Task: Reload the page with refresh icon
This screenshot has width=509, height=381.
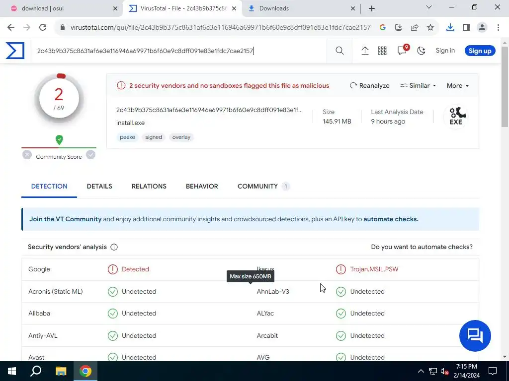Action: (43, 28)
